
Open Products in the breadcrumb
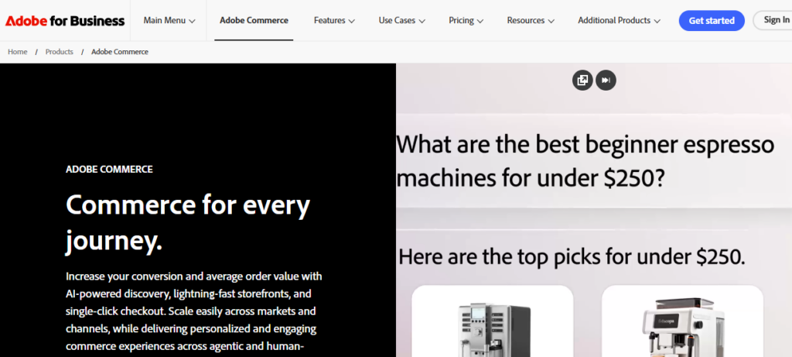[59, 52]
